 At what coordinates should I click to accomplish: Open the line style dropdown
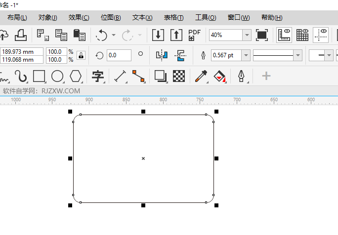click(297, 55)
